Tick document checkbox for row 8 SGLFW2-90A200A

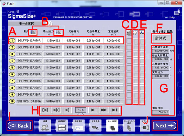click(129, 88)
